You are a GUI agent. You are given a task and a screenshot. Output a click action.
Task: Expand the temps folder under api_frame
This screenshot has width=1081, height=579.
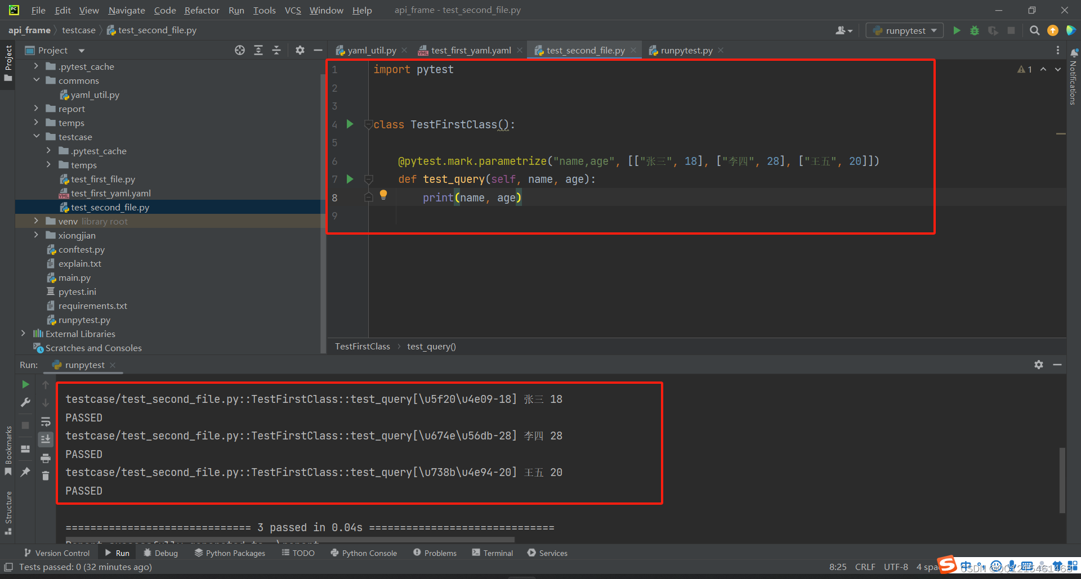[x=37, y=123]
